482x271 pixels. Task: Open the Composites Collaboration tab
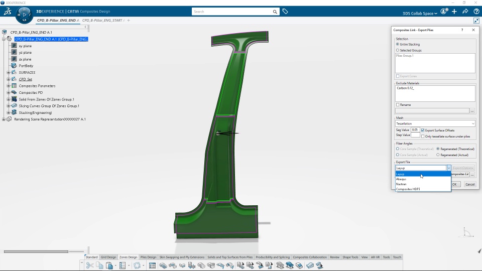pyautogui.click(x=310, y=257)
